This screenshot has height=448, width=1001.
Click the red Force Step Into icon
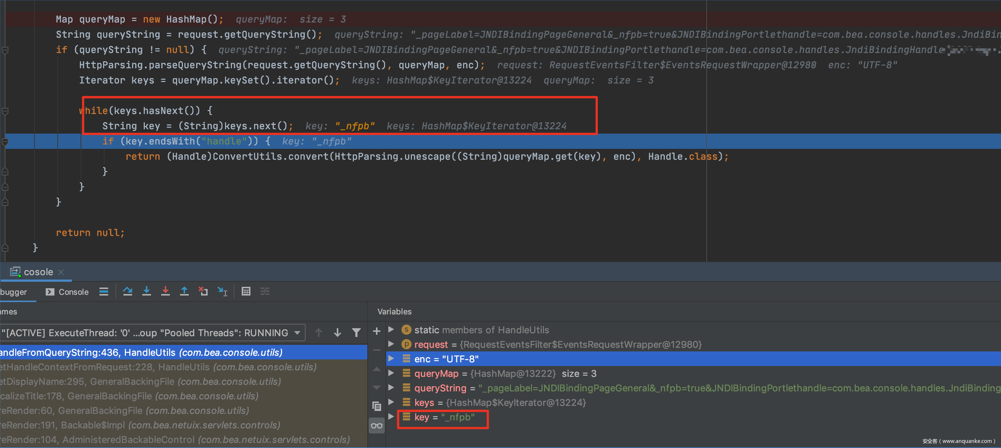click(x=166, y=292)
